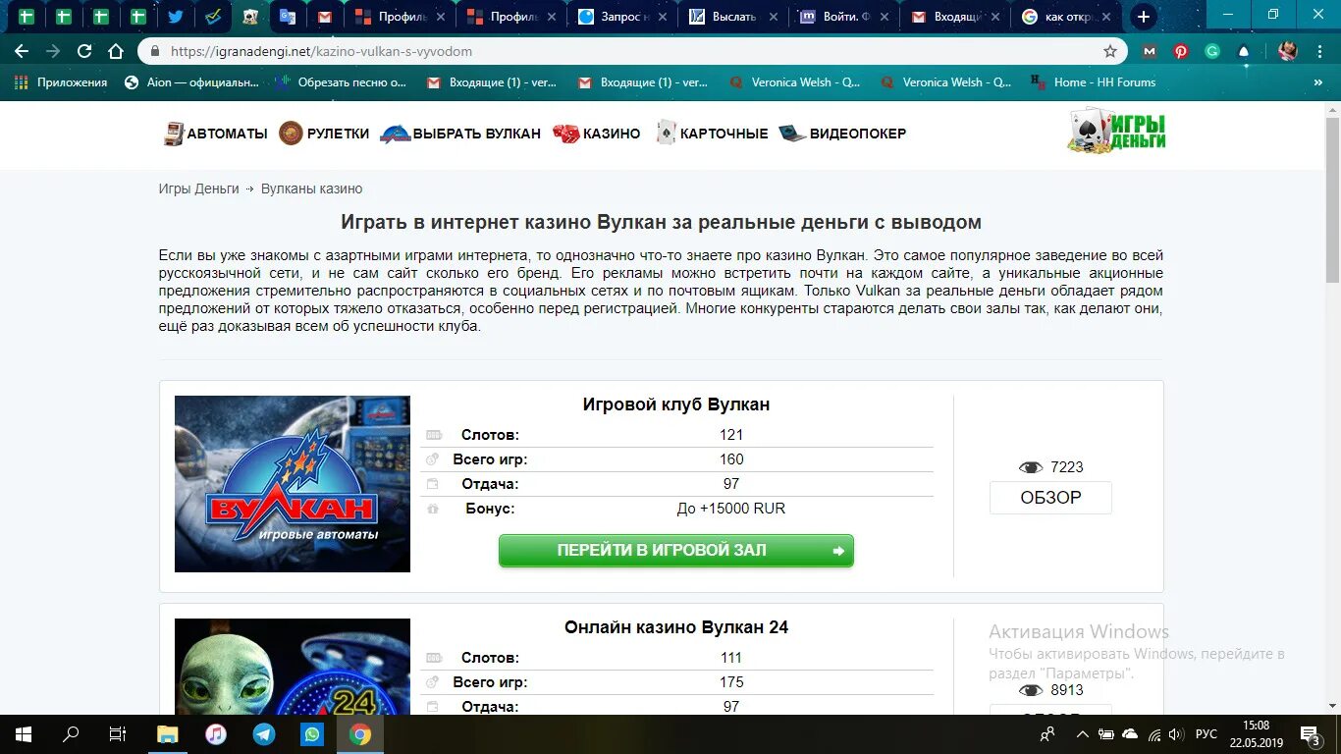The height and width of the screenshot is (754, 1341).
Task: Open the КАЗИНО menu item
Action: (596, 134)
